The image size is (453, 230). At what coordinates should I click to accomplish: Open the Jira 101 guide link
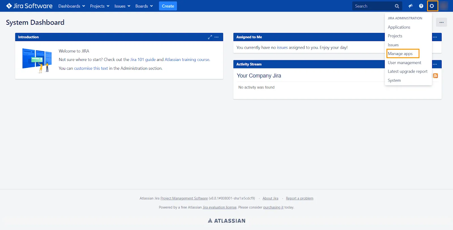click(x=143, y=60)
